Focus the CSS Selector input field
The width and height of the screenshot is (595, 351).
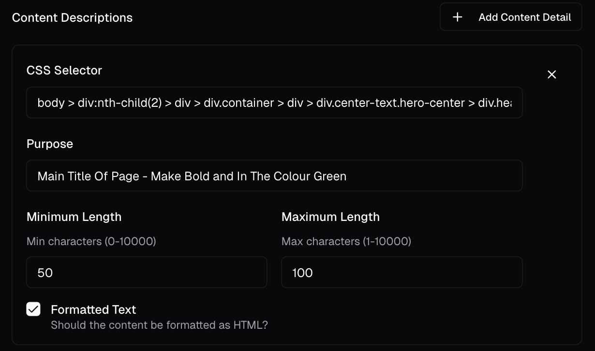[274, 102]
